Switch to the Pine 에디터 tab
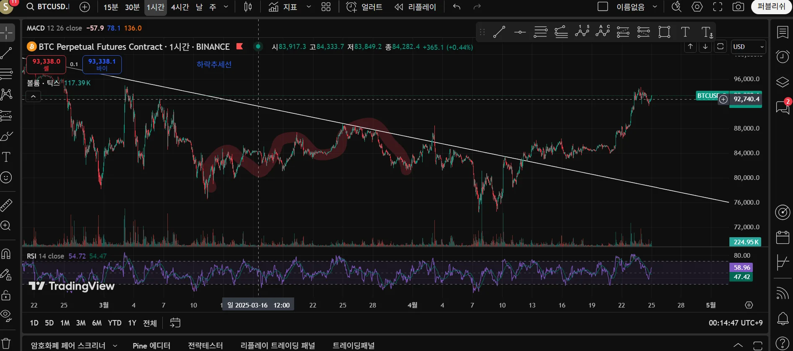The image size is (793, 351). 151,346
